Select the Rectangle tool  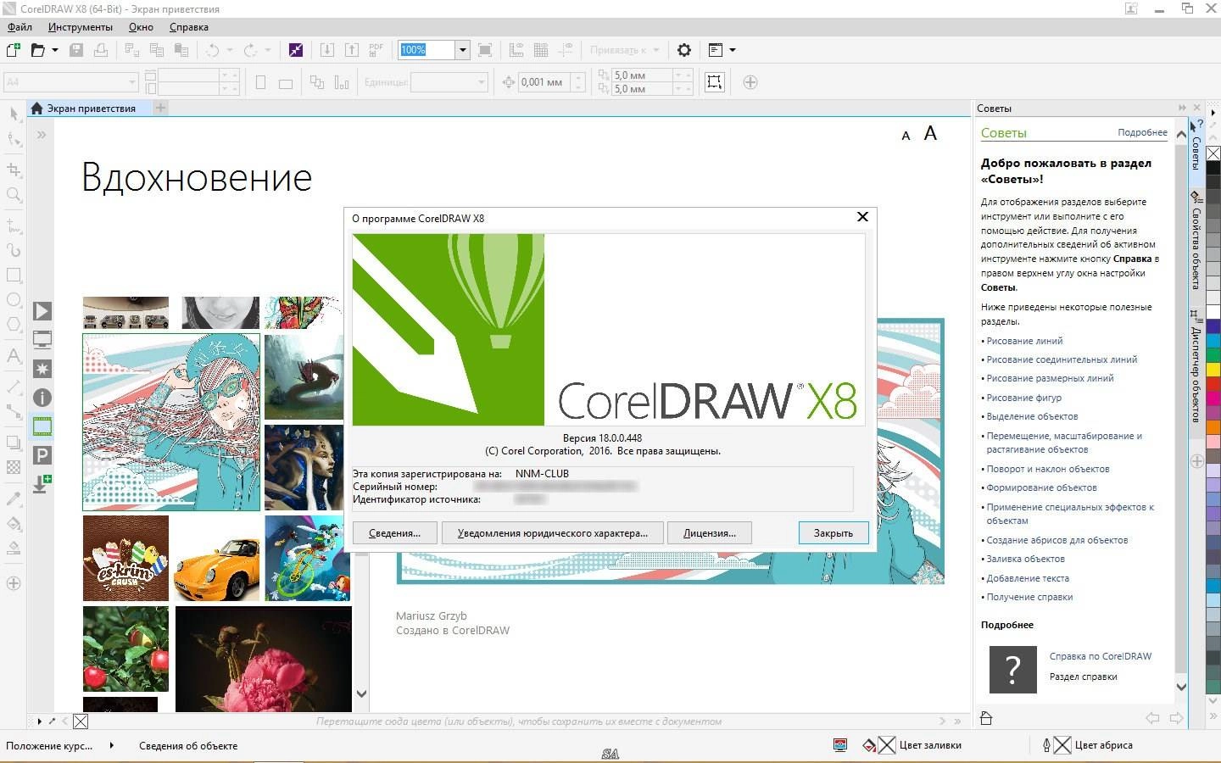coord(13,275)
